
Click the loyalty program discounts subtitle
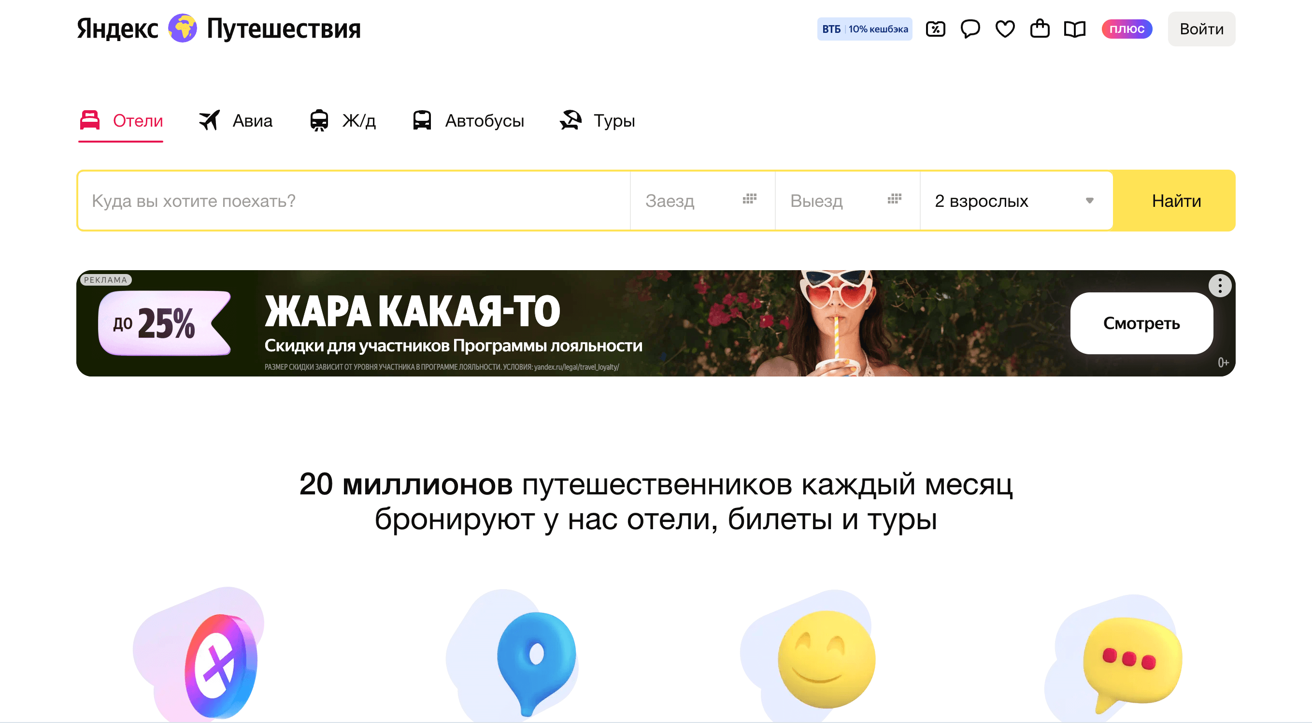[x=453, y=346]
